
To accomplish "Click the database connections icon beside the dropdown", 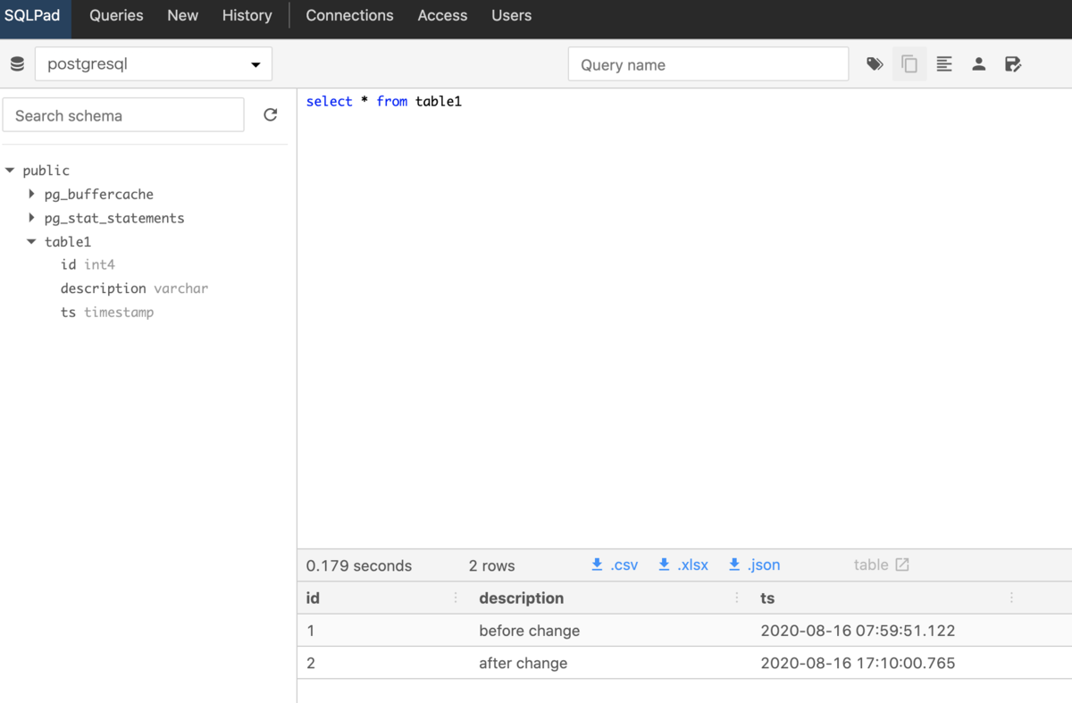I will coord(16,63).
